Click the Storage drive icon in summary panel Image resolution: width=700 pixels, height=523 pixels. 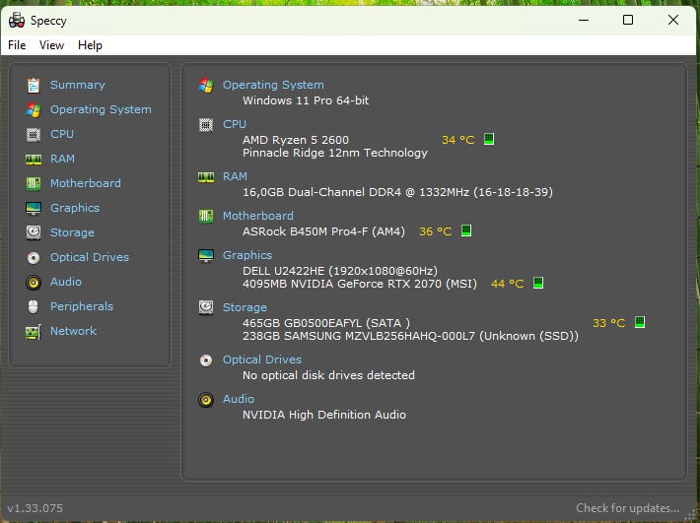206,307
